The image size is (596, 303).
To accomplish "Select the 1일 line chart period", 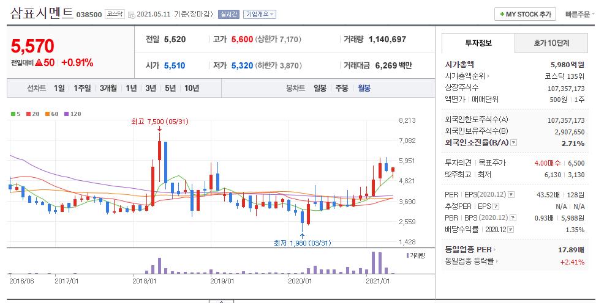I will pos(59,88).
